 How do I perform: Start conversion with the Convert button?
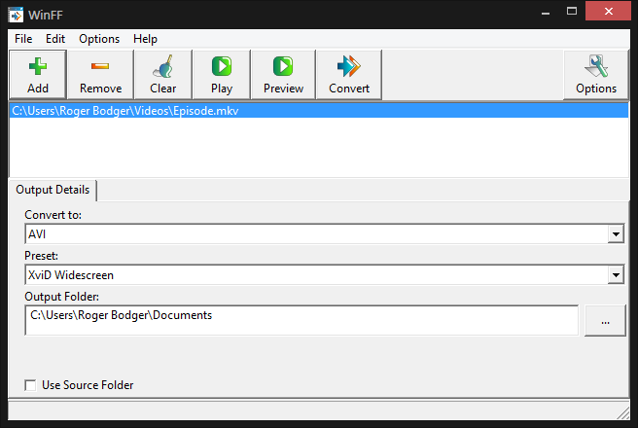point(348,67)
